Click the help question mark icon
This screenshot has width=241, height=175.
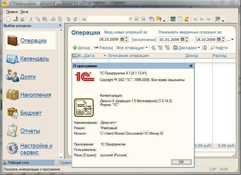[159, 19]
